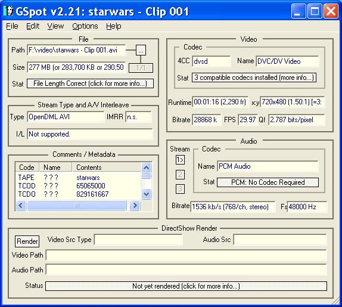The image size is (342, 307).
Task: Click the Render button
Action: pyautogui.click(x=27, y=241)
